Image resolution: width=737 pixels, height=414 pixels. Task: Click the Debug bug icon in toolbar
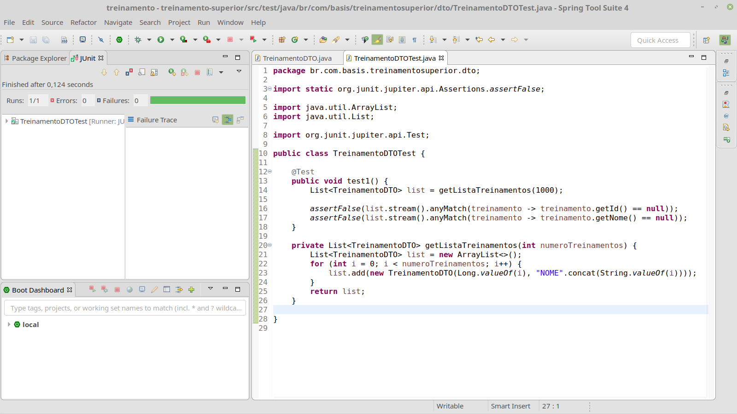point(138,40)
